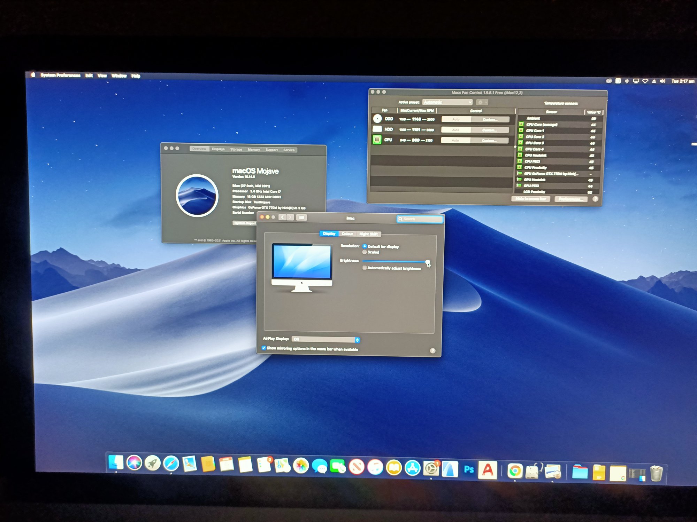Click the Hide to menu bar button
The image size is (697, 522).
coord(530,199)
